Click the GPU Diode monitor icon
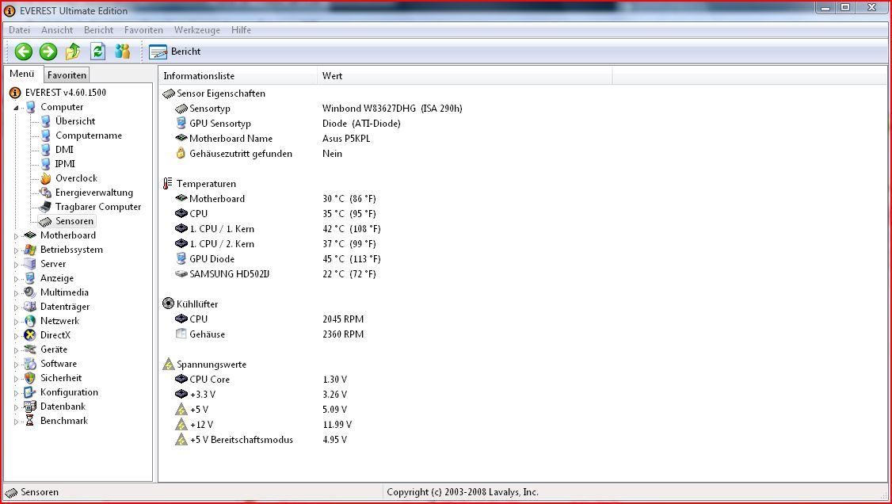This screenshot has width=892, height=504. (181, 259)
